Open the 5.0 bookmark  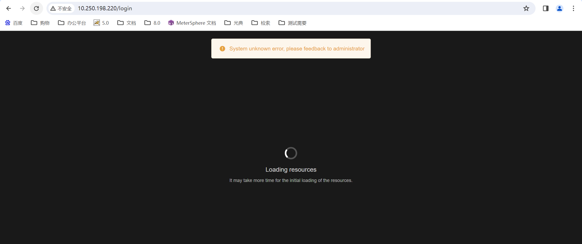point(101,23)
